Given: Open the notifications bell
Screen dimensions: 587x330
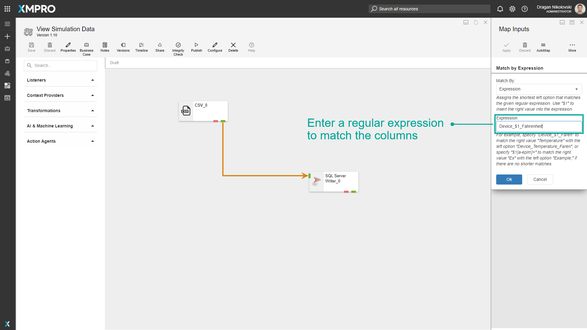Looking at the screenshot, I should click(500, 9).
